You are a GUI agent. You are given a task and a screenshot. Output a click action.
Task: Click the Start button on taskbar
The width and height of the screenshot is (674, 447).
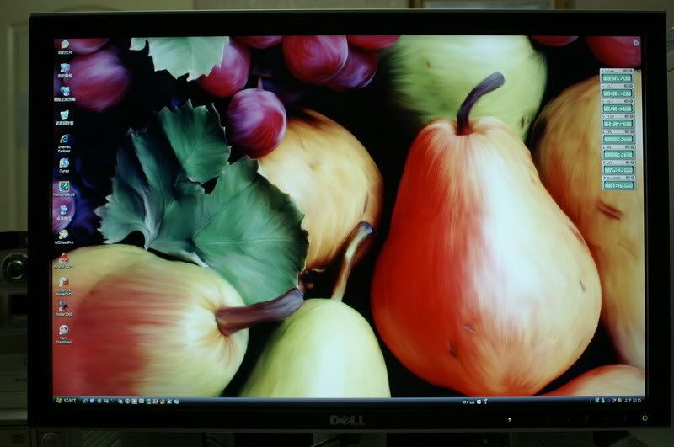pos(65,400)
